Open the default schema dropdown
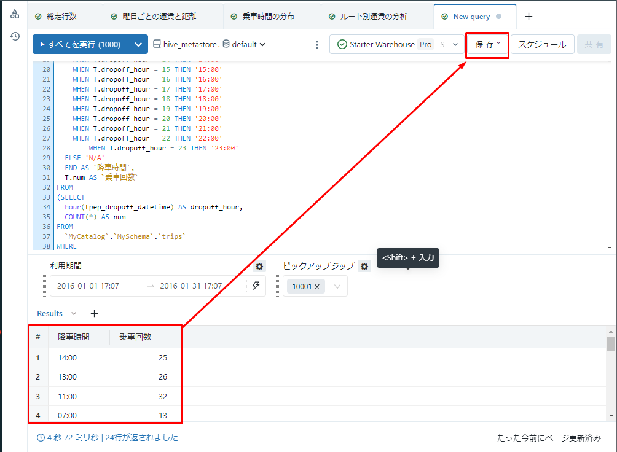 pos(248,44)
